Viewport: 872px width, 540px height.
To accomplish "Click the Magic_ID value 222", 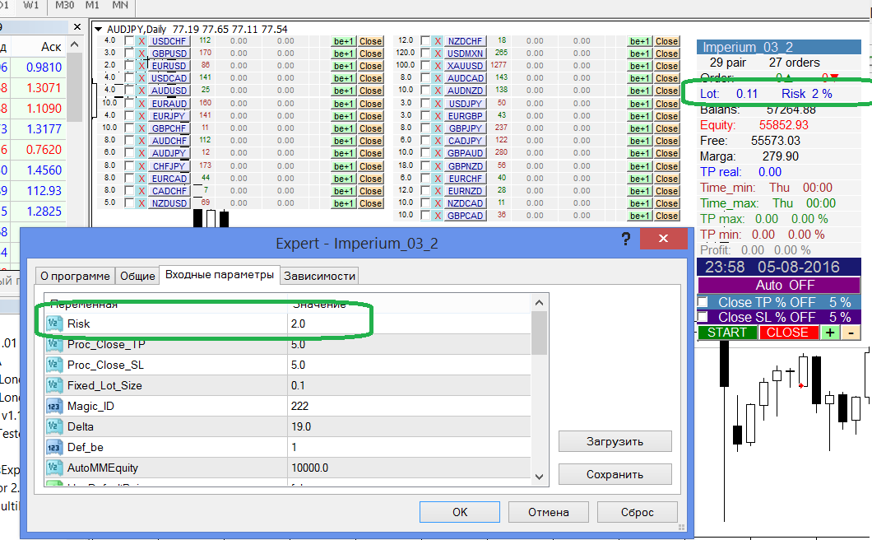I will click(x=409, y=406).
